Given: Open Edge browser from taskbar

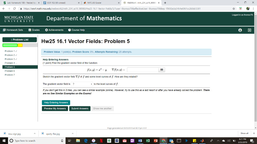Looking at the screenshot, I should [86, 140].
